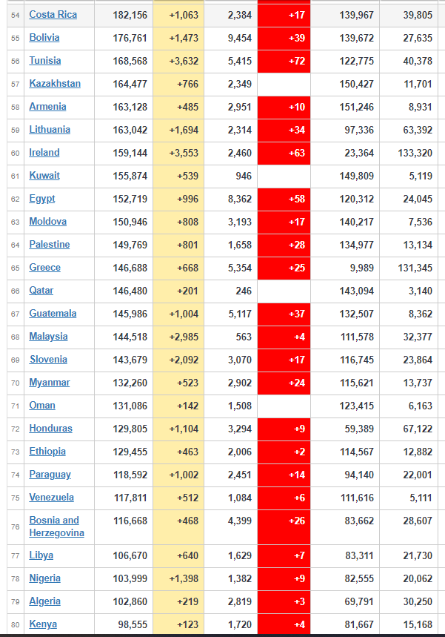
Task: Open the Lithuania link
Action: tap(50, 130)
